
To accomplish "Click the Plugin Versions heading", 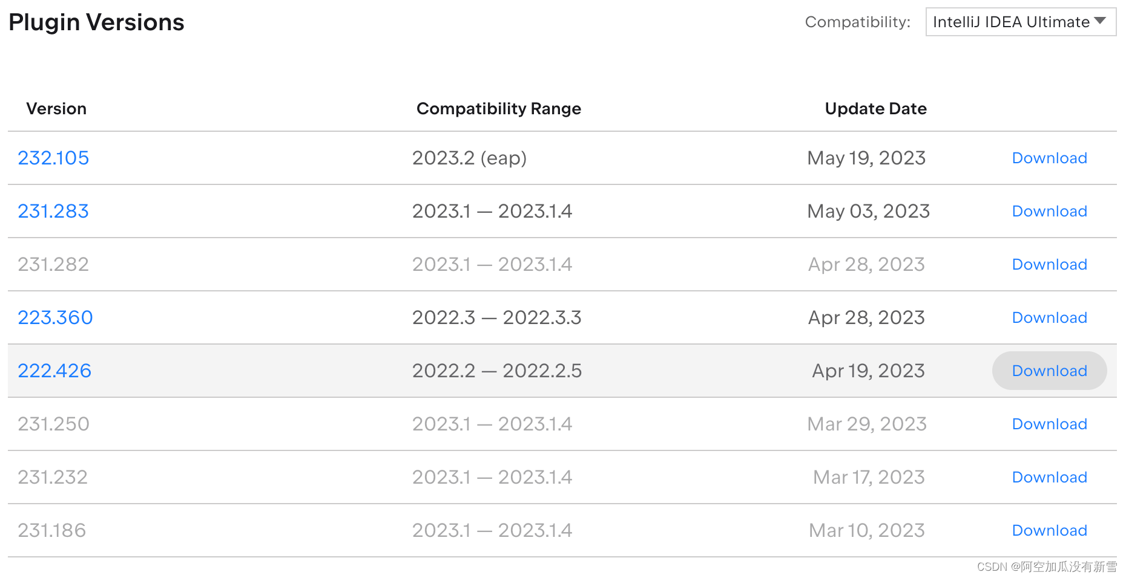I will click(x=96, y=22).
